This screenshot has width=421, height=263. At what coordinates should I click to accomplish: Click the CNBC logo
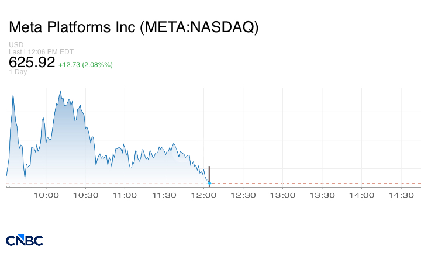tap(25, 240)
